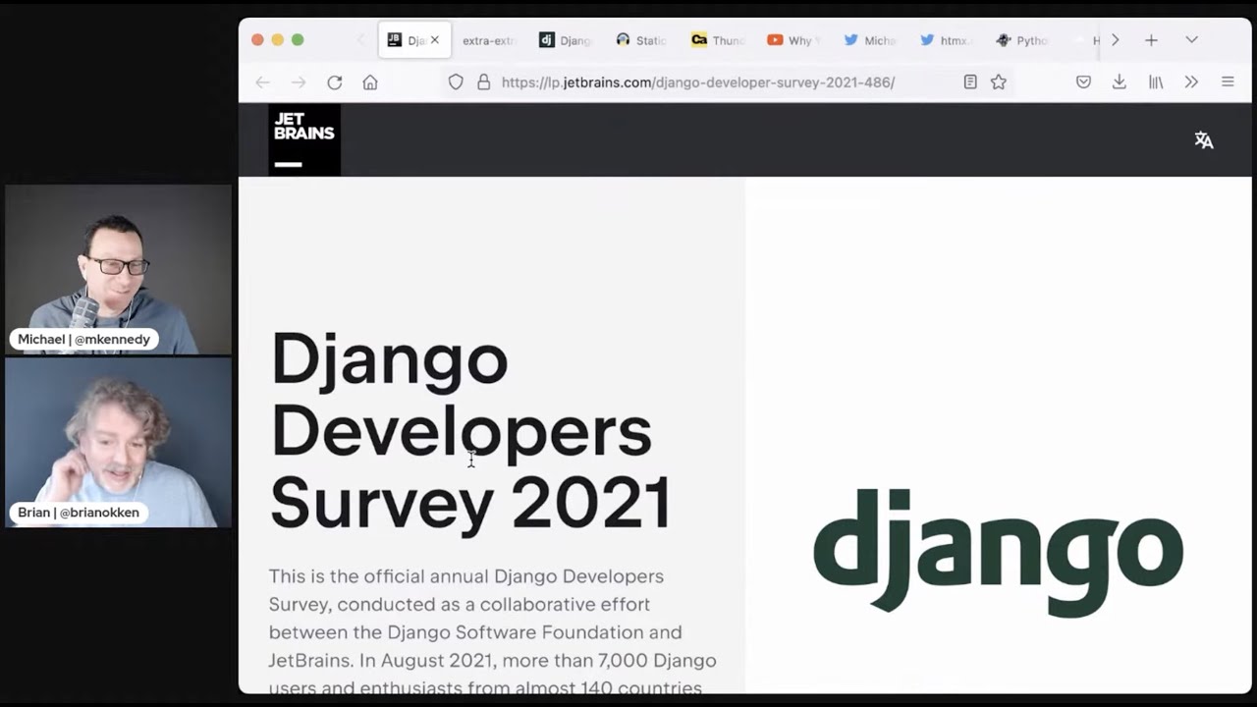The width and height of the screenshot is (1257, 707).
Task: Switch to the Django tab with dj icon
Action: (565, 40)
